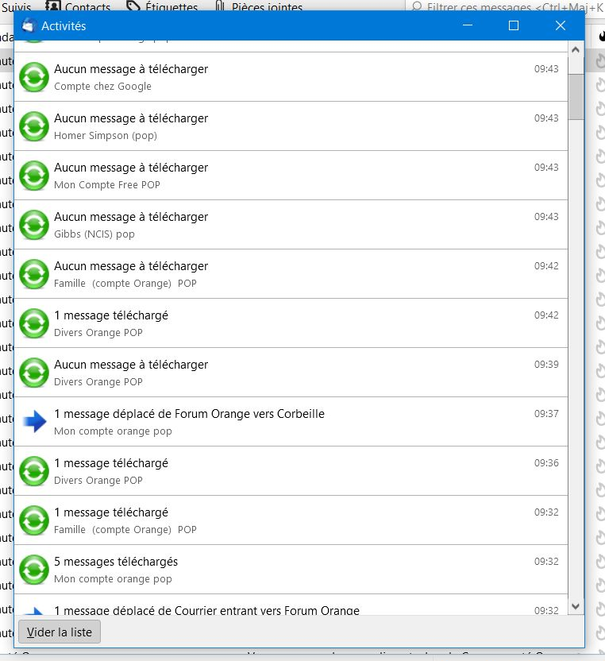Viewport: 605px width, 661px height.
Task: Click sync icon for Gibbs (NCIS) pop
Action: [x=34, y=225]
